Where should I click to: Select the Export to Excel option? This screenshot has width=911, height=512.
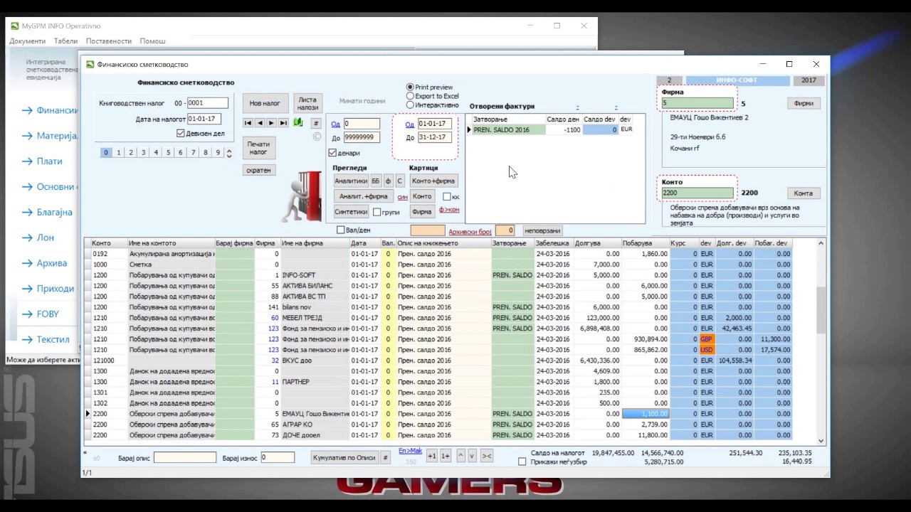pyautogui.click(x=410, y=96)
